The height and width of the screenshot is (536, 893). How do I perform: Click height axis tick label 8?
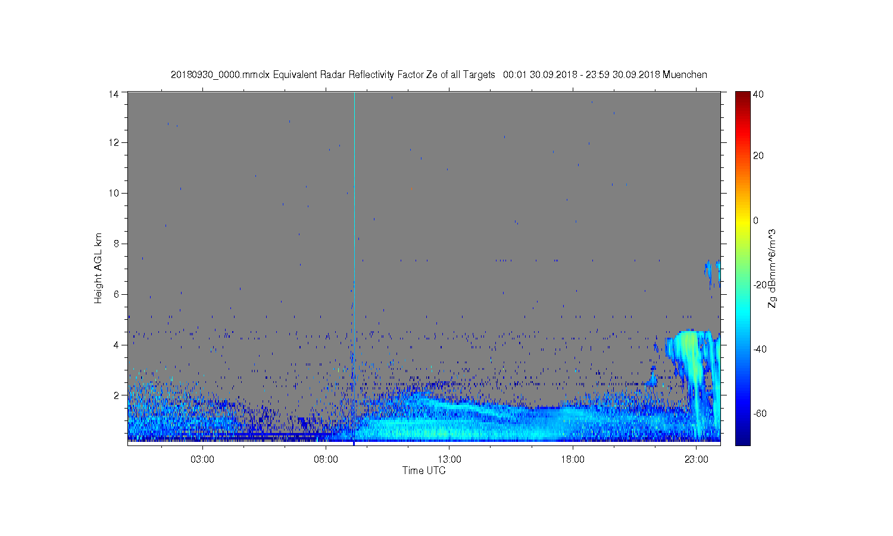[x=117, y=244]
